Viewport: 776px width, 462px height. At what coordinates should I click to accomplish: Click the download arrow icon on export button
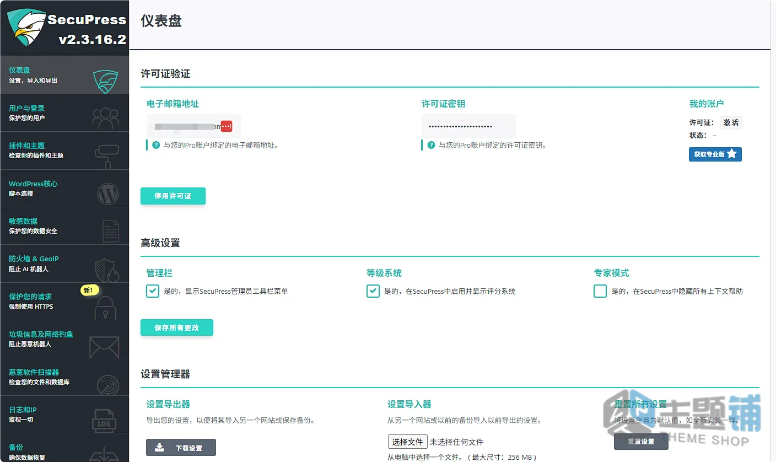[159, 448]
